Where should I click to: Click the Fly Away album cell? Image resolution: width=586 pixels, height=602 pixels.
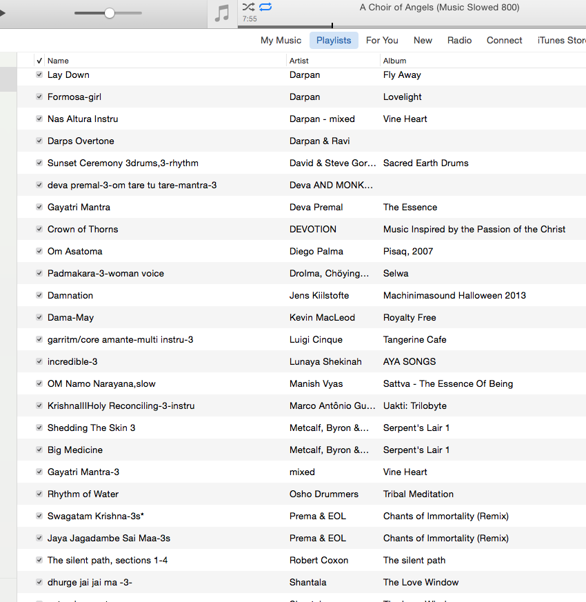click(x=402, y=75)
